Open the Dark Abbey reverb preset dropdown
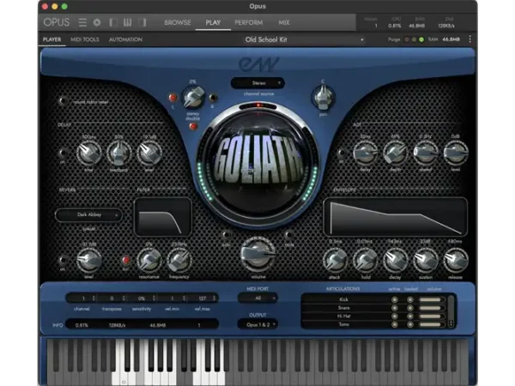 click(x=88, y=215)
